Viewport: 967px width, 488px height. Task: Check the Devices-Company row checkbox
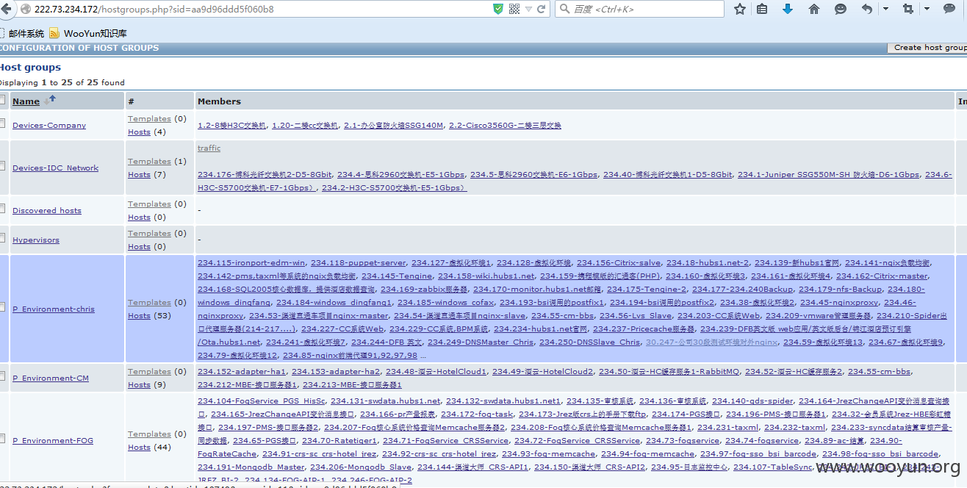pyautogui.click(x=2, y=125)
